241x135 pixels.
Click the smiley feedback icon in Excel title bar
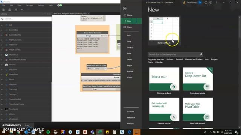206,3
